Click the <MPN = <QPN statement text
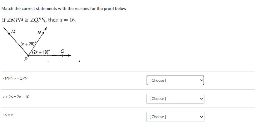Screen dimensions: 255x128 (15, 78)
